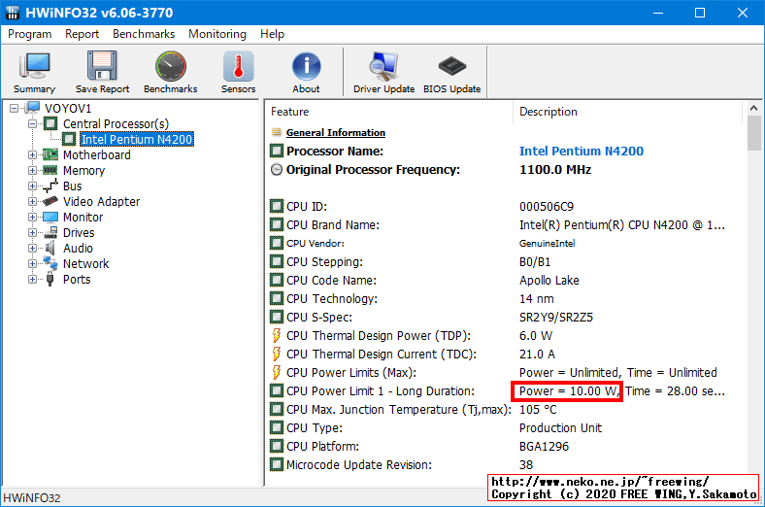Click the Bus tree icon

[50, 186]
